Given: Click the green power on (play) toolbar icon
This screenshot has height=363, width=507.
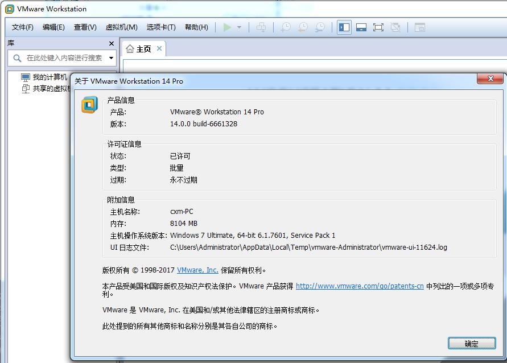Looking at the screenshot, I should coord(227,27).
